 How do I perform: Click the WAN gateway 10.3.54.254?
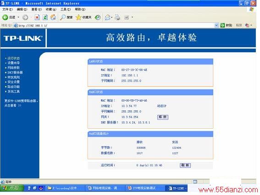point(130,117)
